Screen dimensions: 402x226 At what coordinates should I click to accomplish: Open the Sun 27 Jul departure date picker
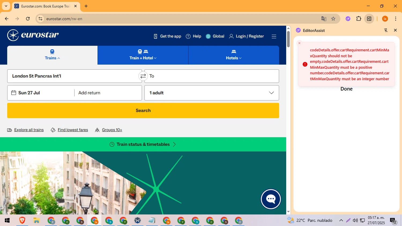tap(41, 93)
